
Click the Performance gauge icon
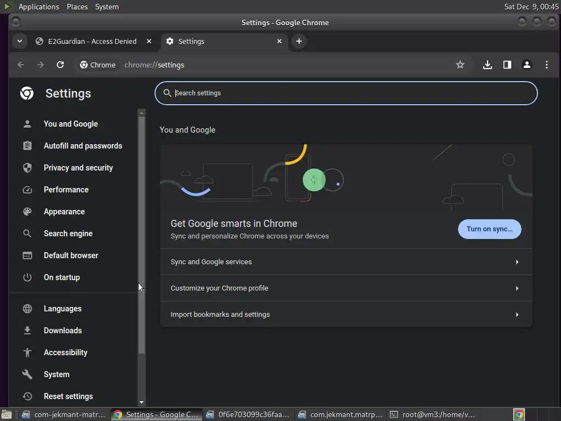point(27,190)
